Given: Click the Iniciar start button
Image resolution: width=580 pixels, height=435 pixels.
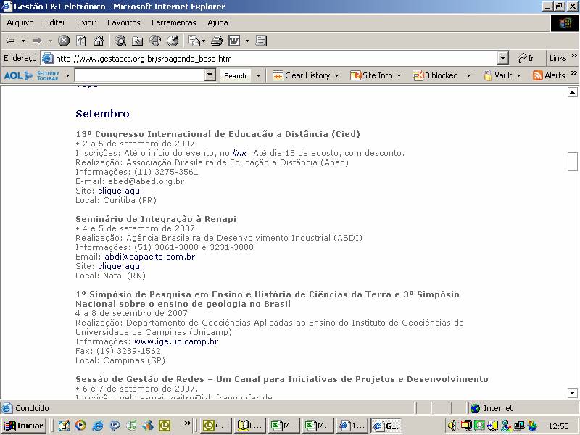Looking at the screenshot, I should pos(24,426).
